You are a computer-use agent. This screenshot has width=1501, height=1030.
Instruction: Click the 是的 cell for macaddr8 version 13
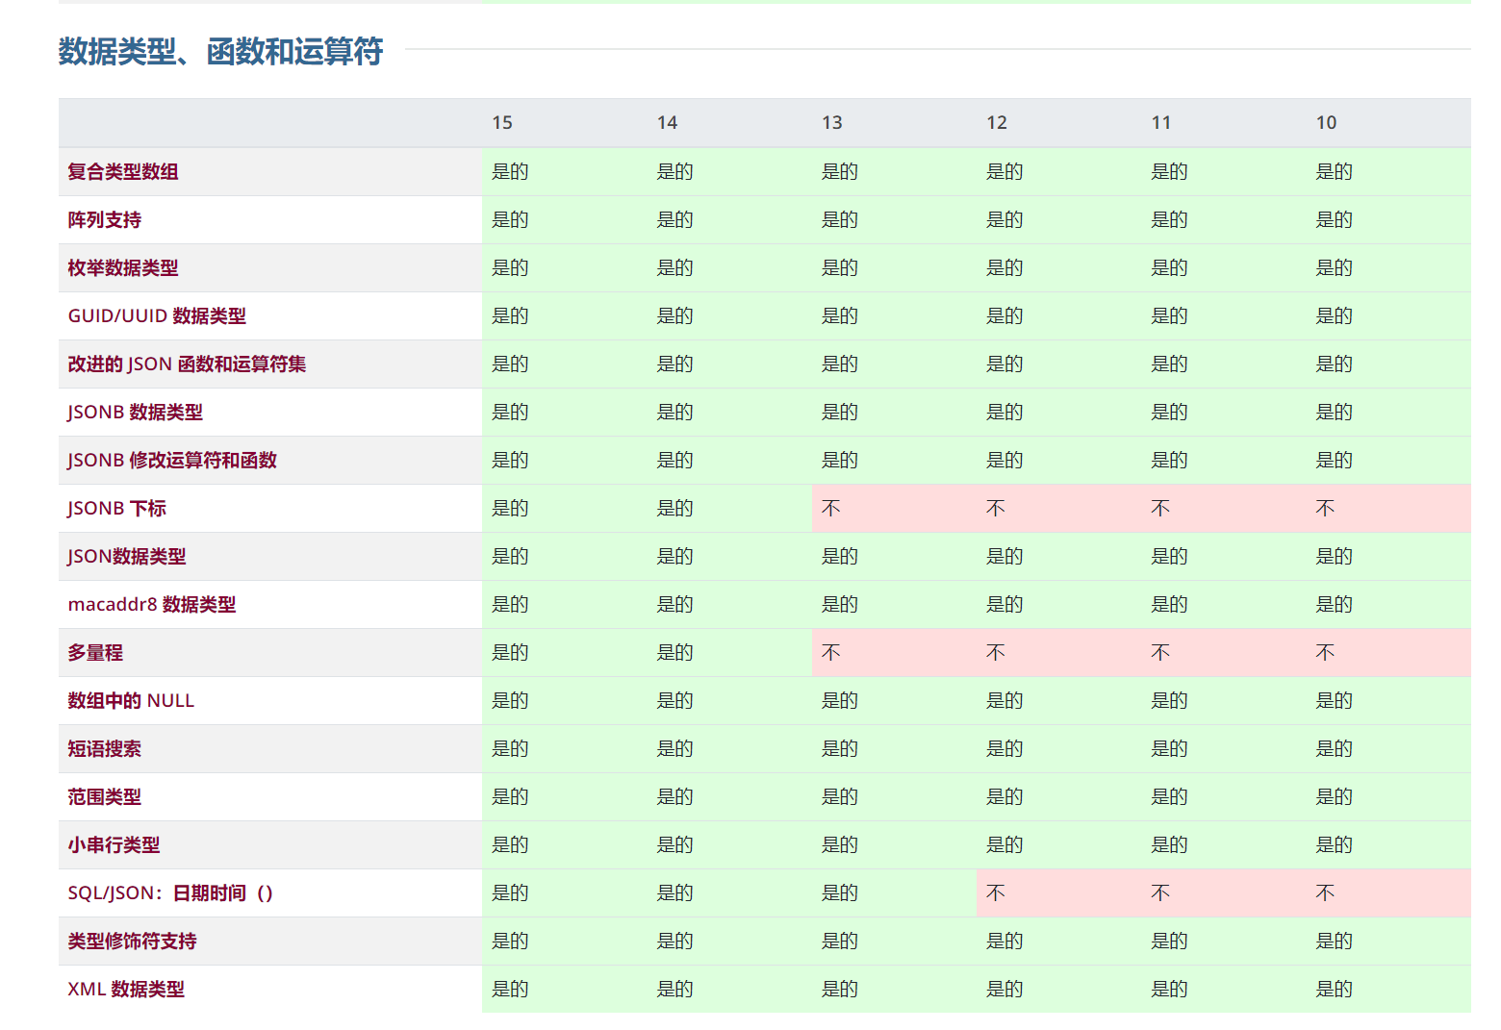point(894,605)
